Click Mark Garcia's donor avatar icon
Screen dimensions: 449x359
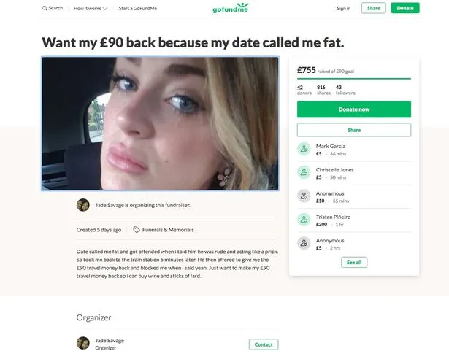[304, 149]
